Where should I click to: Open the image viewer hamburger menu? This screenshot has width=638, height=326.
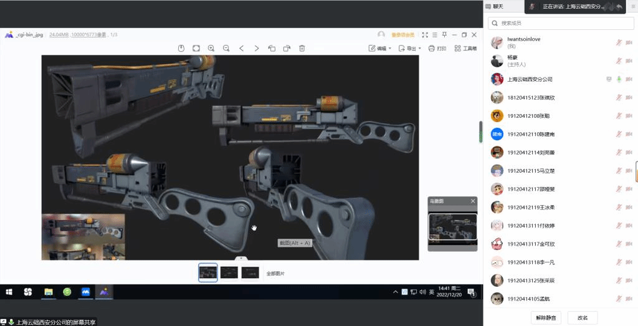click(434, 35)
